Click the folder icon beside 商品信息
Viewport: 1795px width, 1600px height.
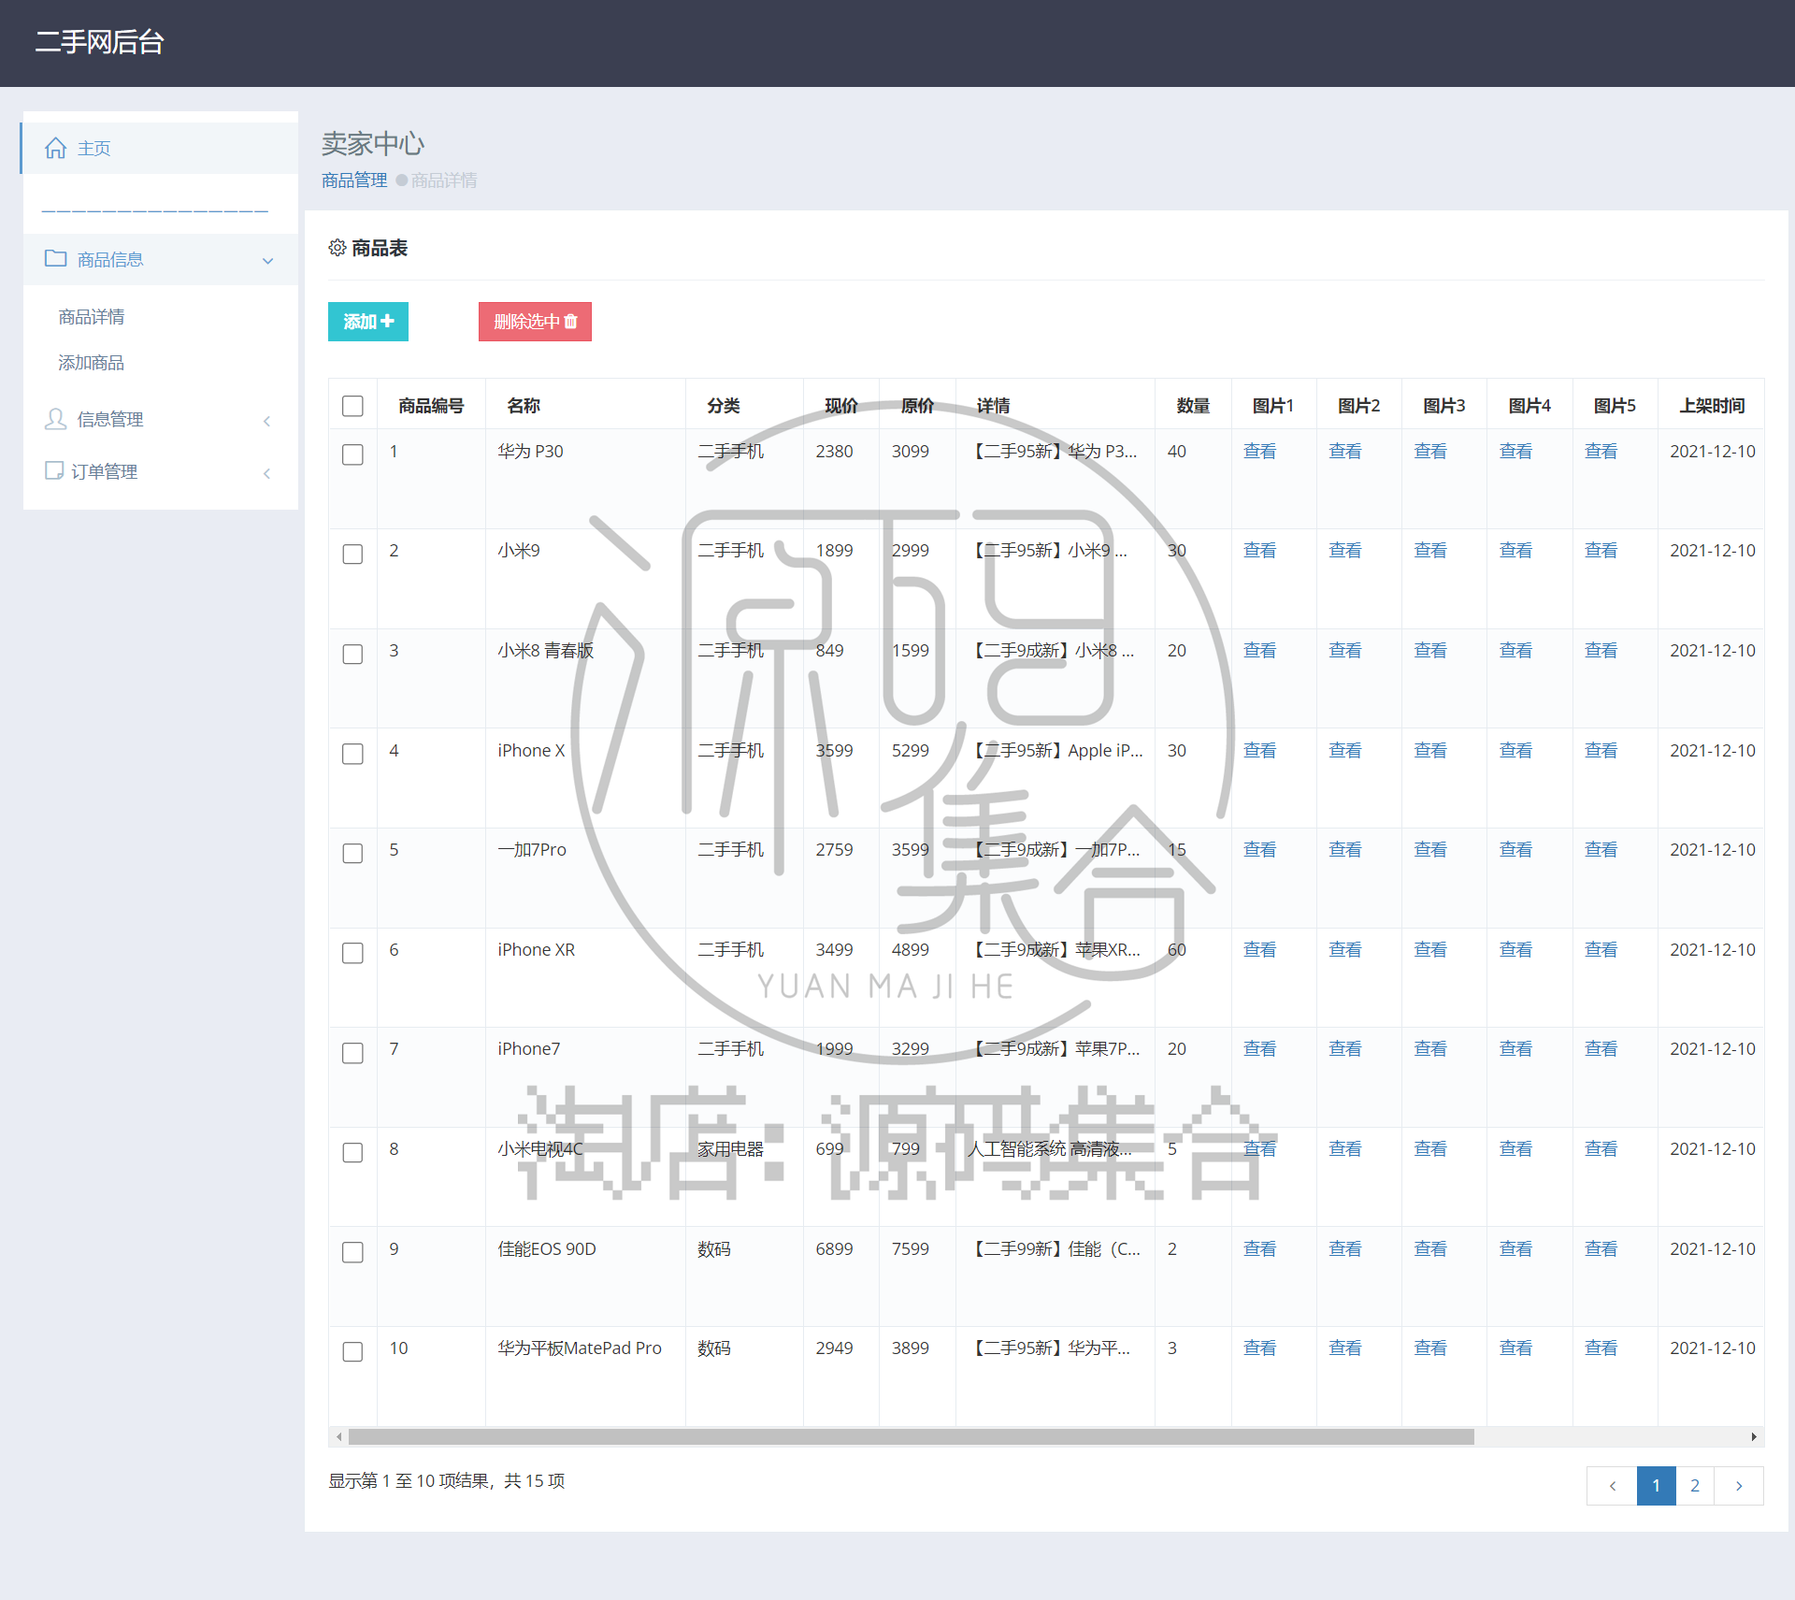pos(56,258)
